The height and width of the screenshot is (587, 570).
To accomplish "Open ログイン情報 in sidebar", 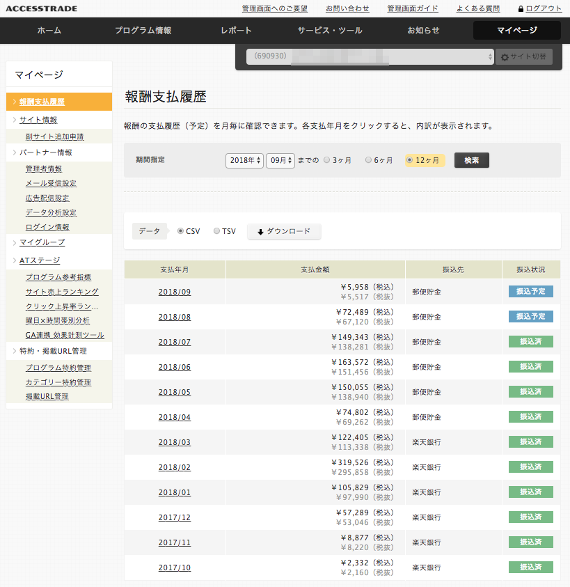I will 47,227.
